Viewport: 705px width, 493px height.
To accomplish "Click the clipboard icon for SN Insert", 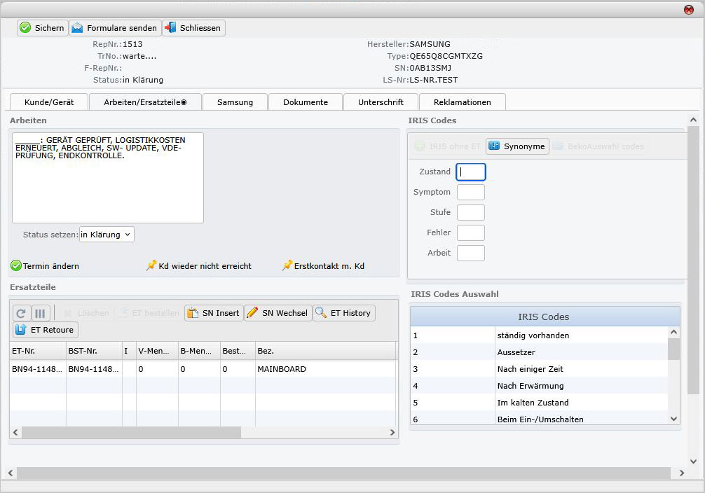I will coord(193,313).
